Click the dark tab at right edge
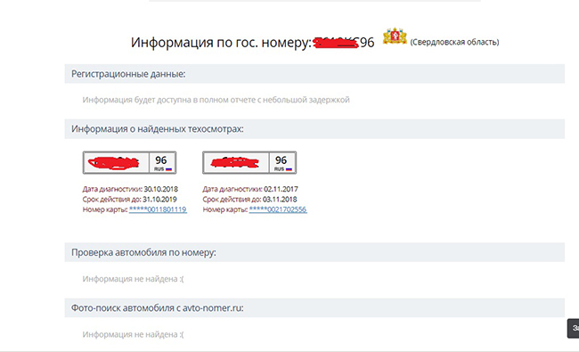The width and height of the screenshot is (579, 352). coord(573,328)
